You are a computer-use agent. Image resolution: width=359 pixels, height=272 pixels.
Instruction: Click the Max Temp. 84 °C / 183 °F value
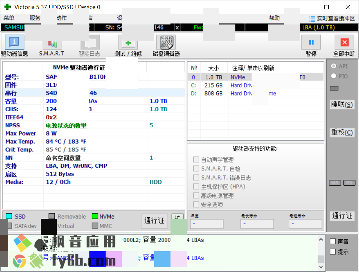66,141
